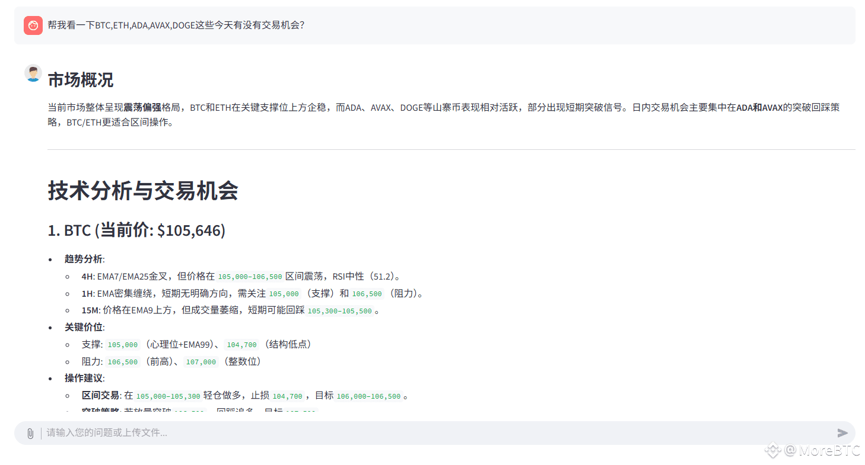The height and width of the screenshot is (465, 865).
Task: Click the red user avatar icon
Action: 33,25
